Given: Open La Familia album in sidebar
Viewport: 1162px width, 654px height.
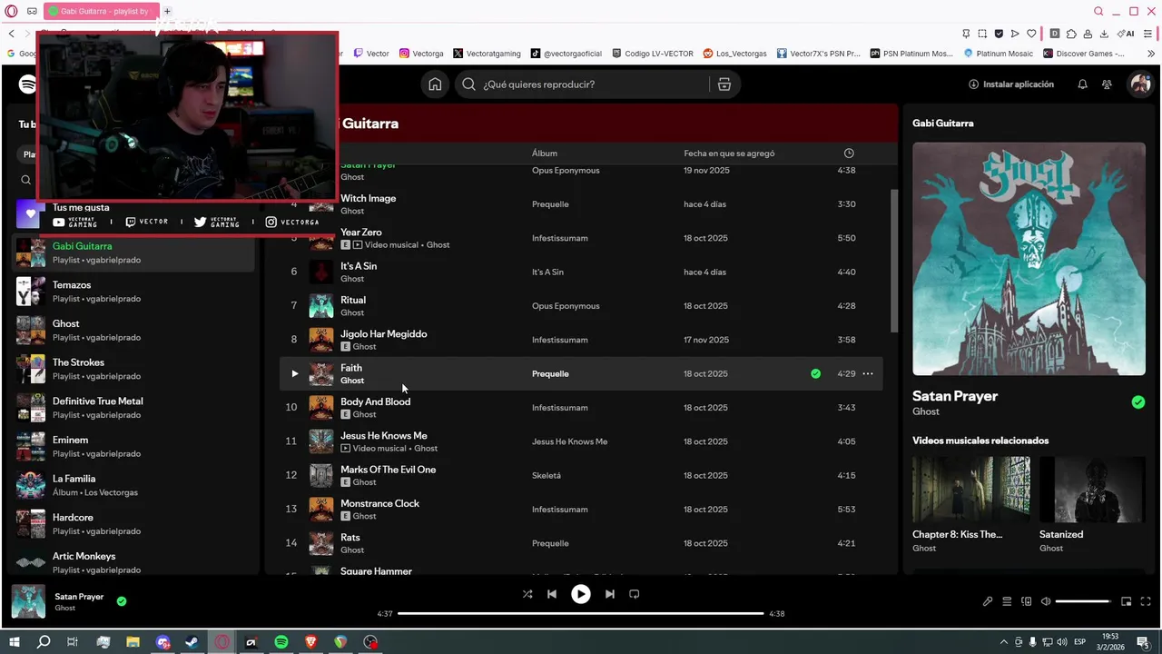Looking at the screenshot, I should tap(134, 485).
